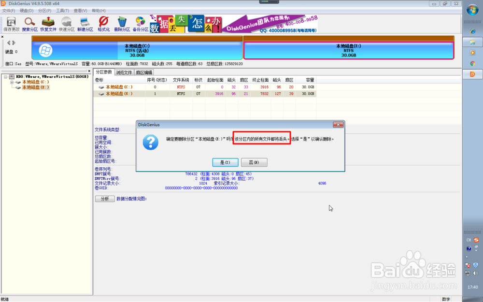The width and height of the screenshot is (483, 302).
Task: Open the 硬盘(D) menu
Action: (27, 11)
